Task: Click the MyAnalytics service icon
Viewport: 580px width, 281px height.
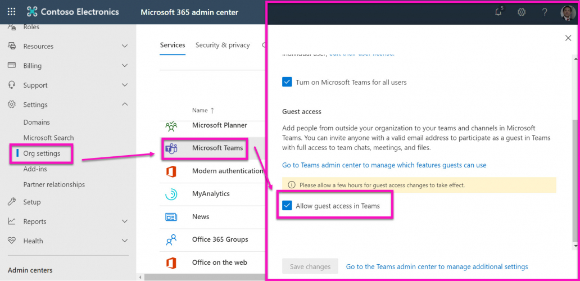Action: tap(171, 194)
